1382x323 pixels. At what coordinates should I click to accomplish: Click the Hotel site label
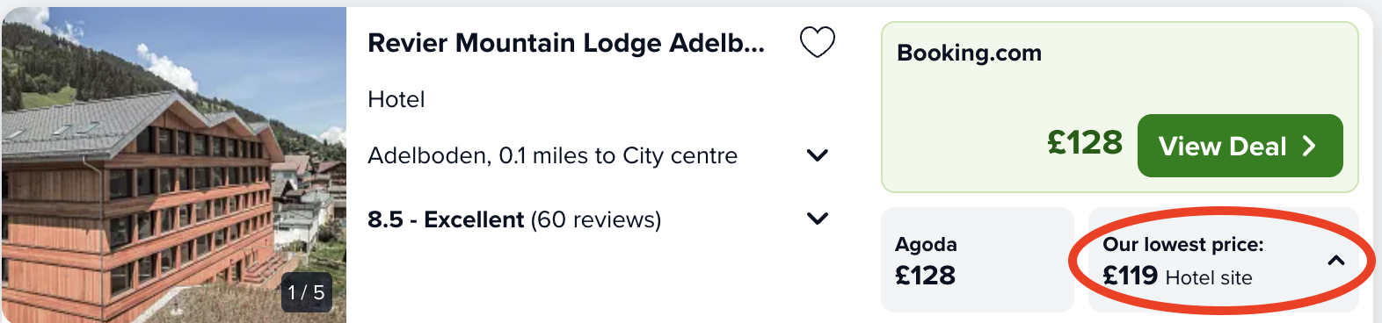(x=1209, y=277)
